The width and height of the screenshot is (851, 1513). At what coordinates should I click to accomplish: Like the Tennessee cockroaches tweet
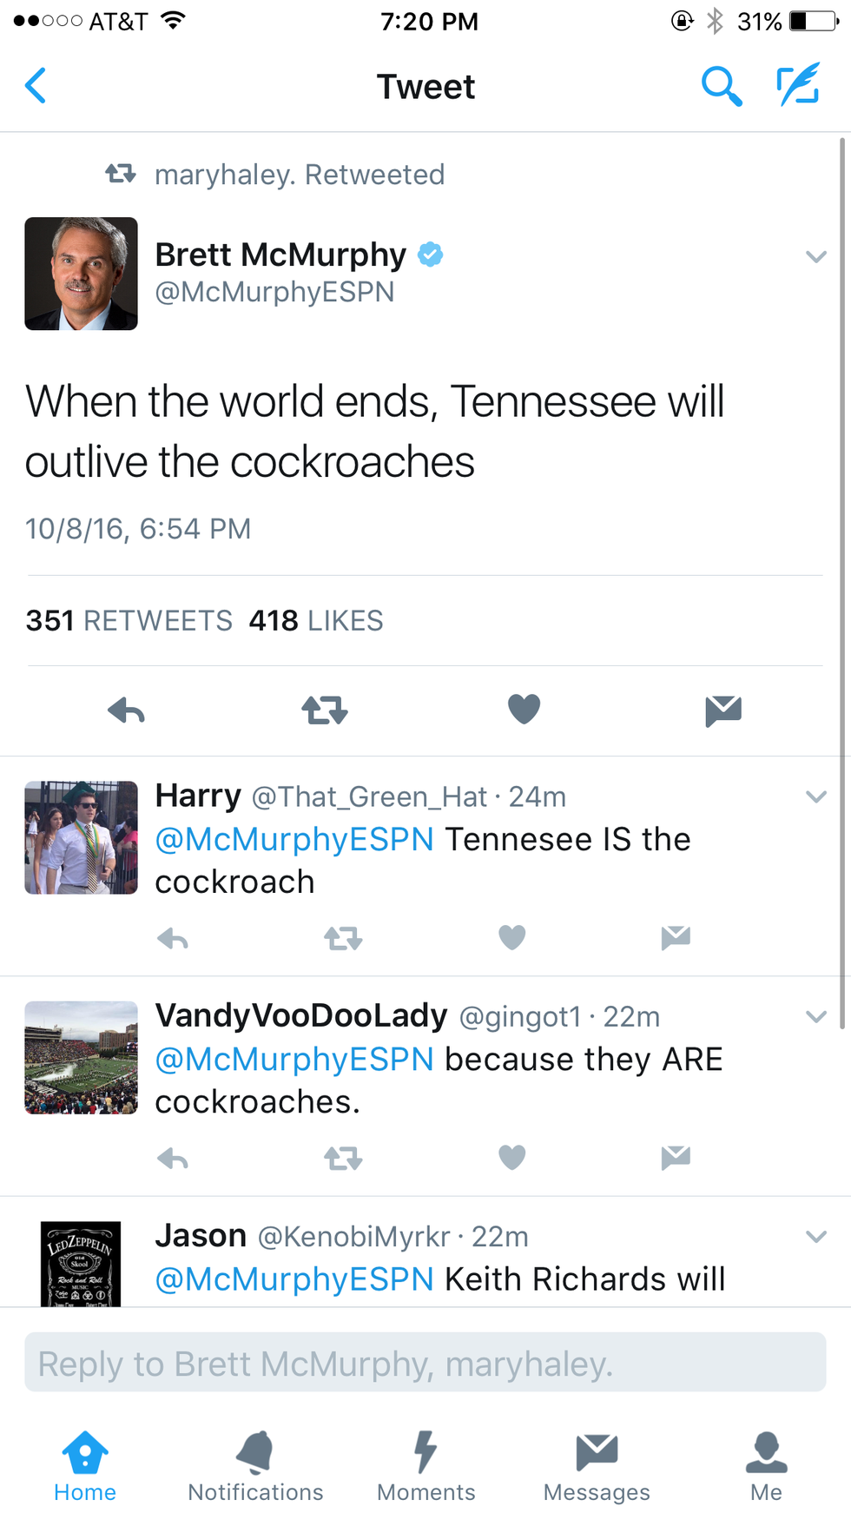coord(524,710)
